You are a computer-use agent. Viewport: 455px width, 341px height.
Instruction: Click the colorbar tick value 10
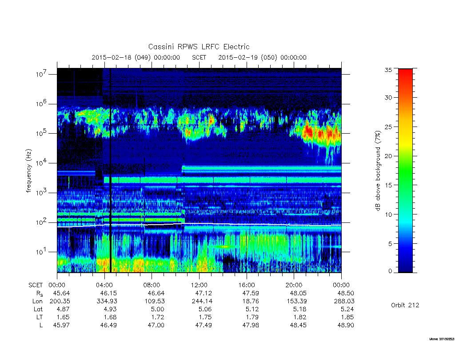point(388,214)
